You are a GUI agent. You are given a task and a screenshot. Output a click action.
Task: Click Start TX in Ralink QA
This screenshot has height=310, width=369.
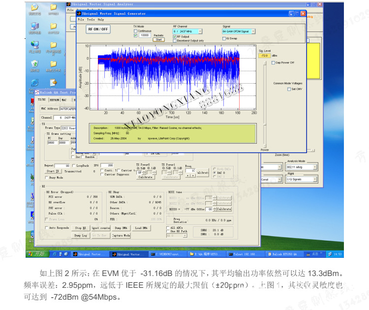pos(53,171)
